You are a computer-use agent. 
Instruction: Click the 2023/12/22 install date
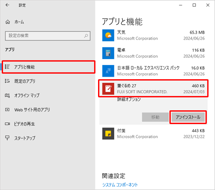point(194,137)
